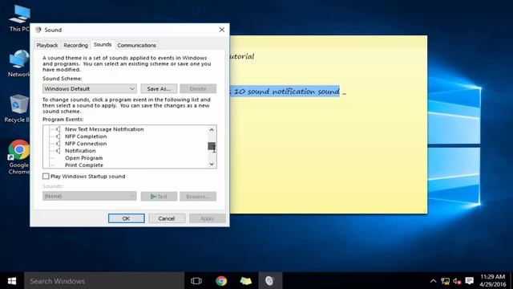
Task: Launch Google Chrome from the desktop shortcut
Action: click(x=18, y=157)
